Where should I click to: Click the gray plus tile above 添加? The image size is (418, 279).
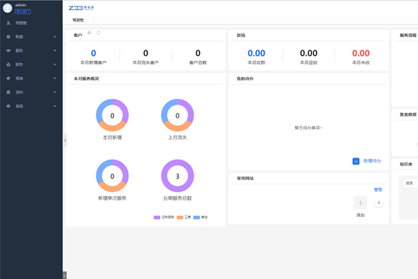tap(360, 203)
